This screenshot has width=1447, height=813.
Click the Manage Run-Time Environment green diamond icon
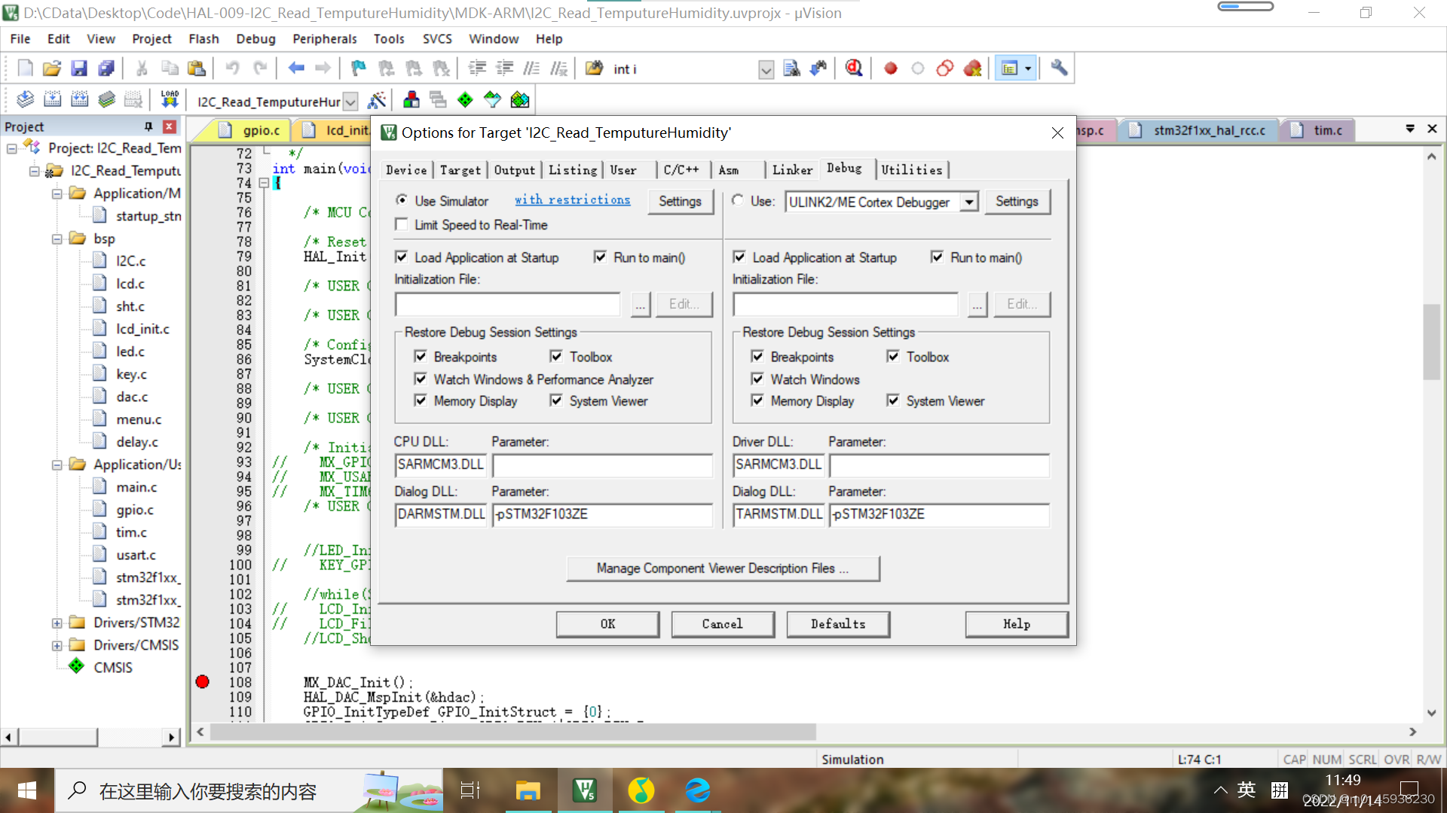point(465,100)
